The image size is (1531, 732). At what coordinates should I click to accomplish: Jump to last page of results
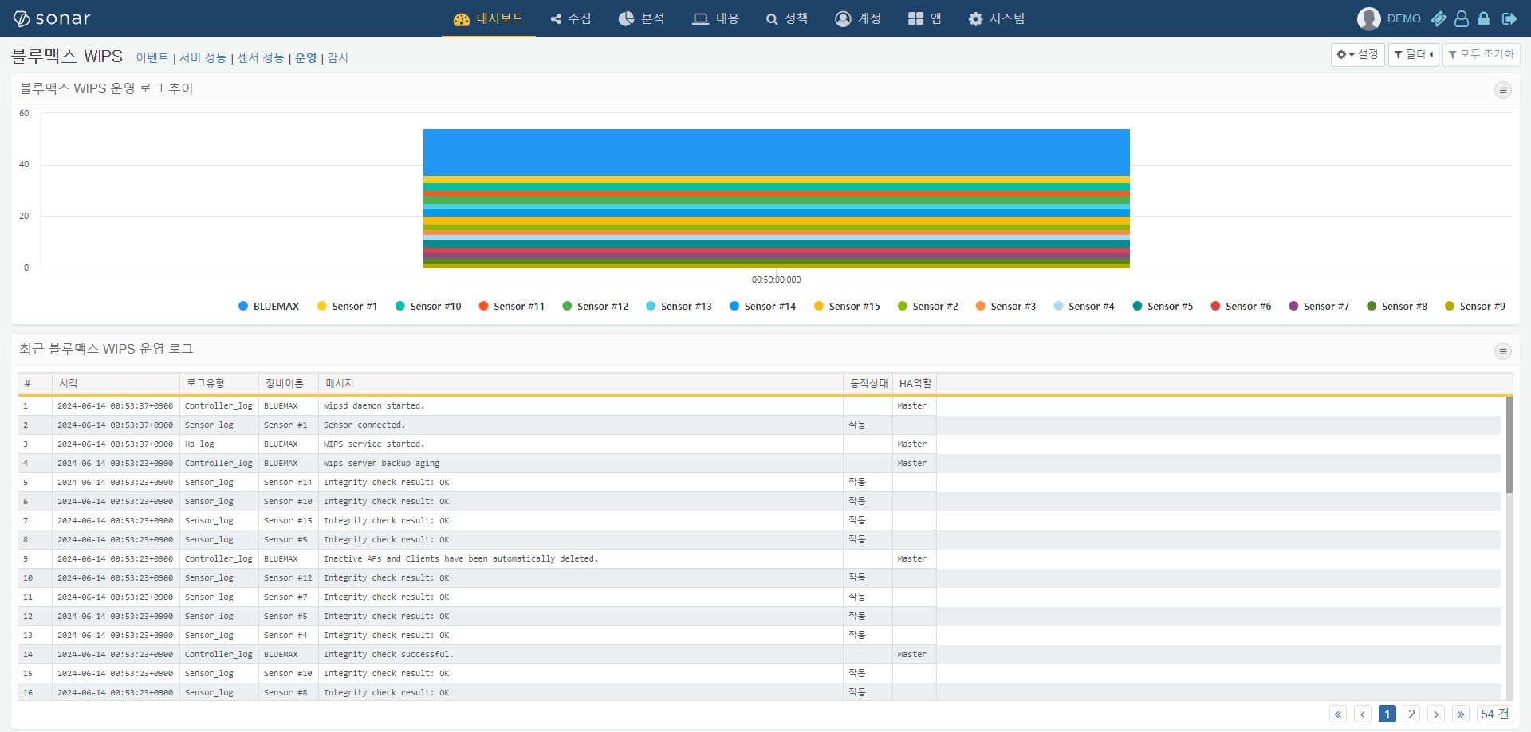(1461, 714)
